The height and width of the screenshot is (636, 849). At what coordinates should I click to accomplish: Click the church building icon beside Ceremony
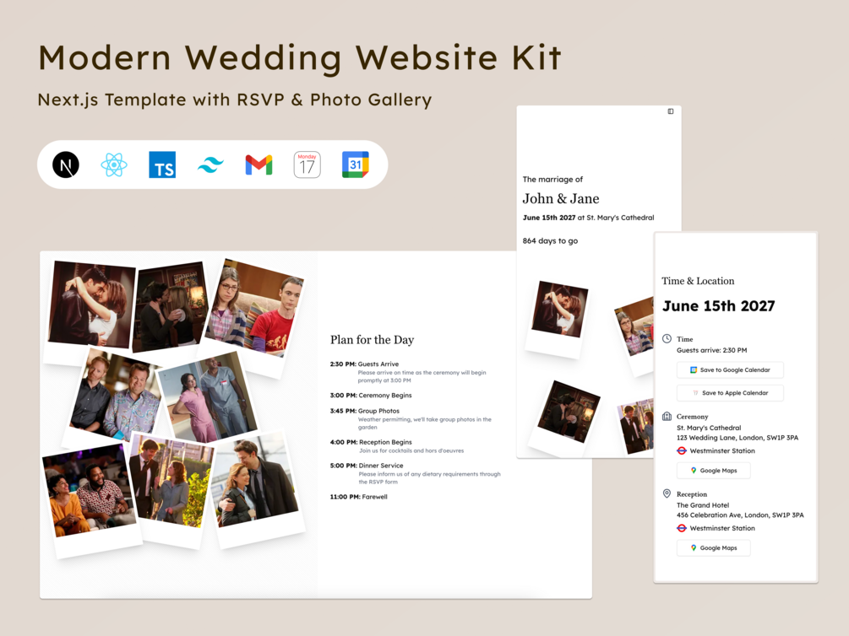pos(667,416)
